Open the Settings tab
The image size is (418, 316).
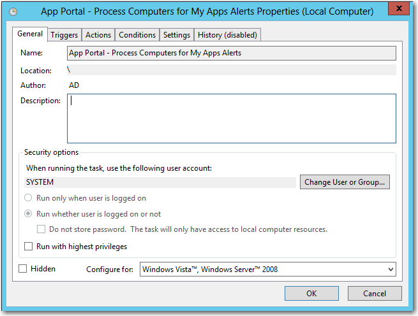(177, 35)
